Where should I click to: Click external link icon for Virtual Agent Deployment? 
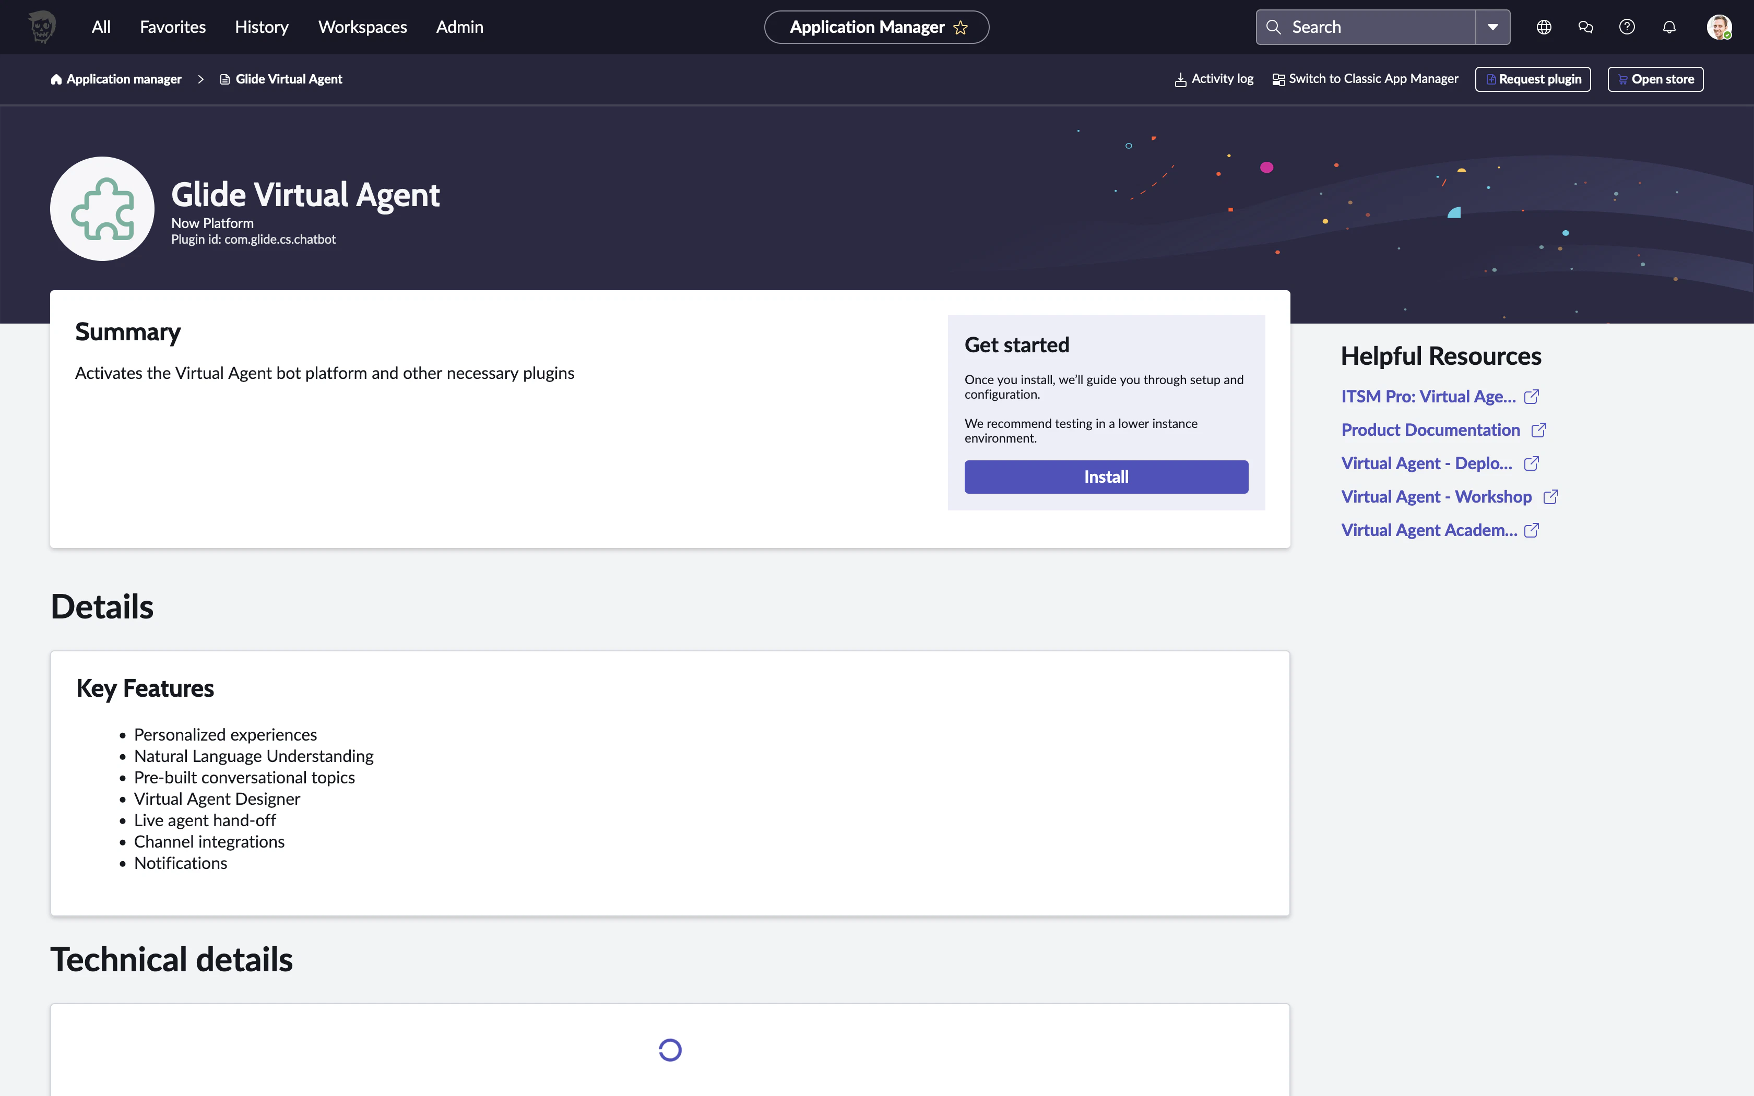[x=1532, y=463]
